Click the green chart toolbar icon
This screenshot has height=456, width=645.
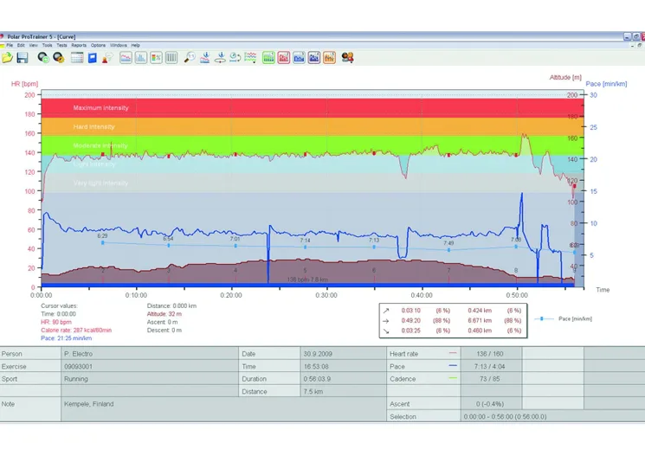[x=268, y=58]
